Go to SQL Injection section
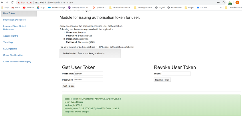This screenshot has height=119, width=242. [x=10, y=49]
